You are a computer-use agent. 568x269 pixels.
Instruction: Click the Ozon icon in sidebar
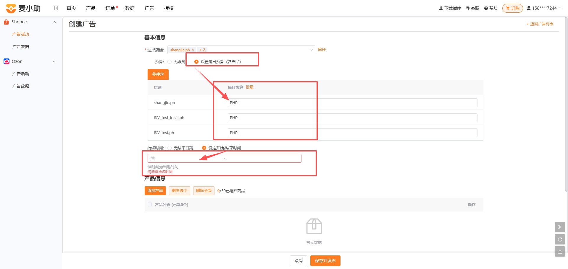pyautogui.click(x=7, y=61)
